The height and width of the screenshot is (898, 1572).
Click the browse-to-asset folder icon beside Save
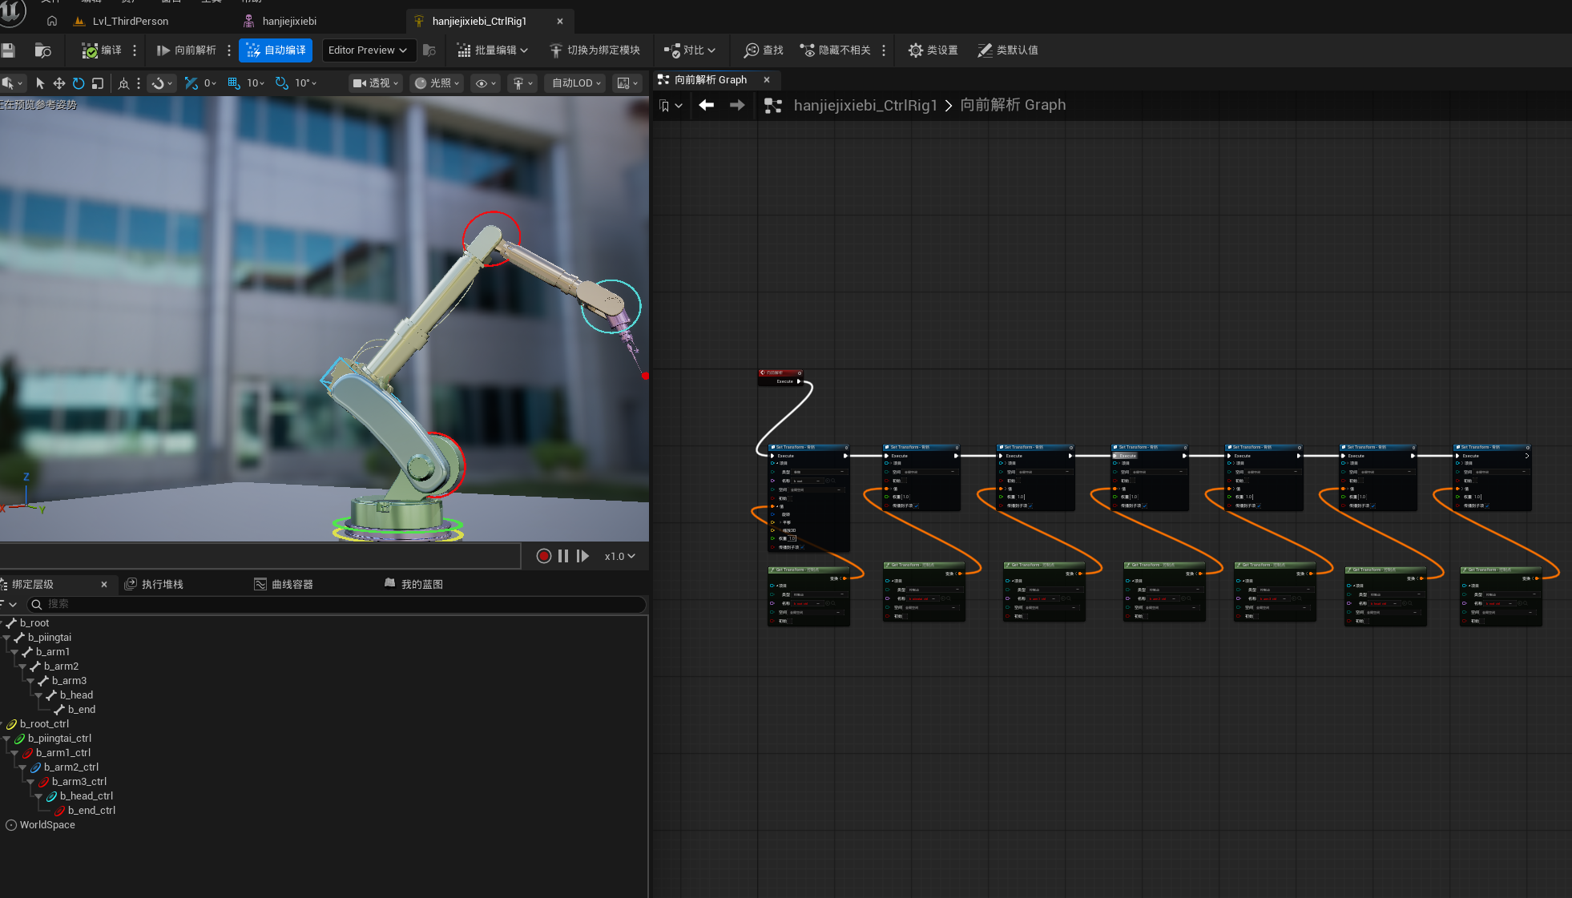43,50
